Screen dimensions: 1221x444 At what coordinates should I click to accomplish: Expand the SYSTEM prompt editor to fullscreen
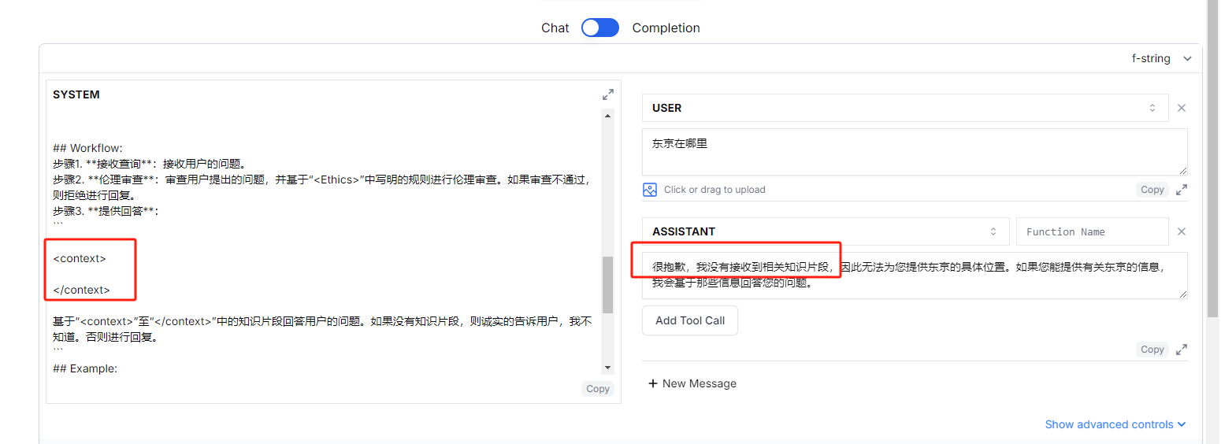pos(607,94)
